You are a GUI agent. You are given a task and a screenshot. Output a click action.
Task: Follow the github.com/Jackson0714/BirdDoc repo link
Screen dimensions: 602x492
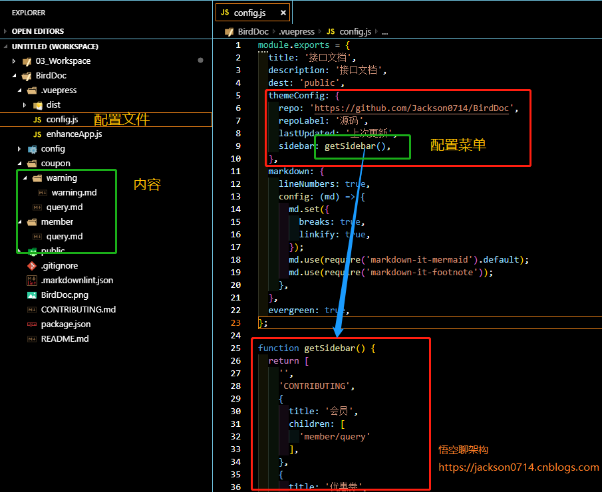412,108
